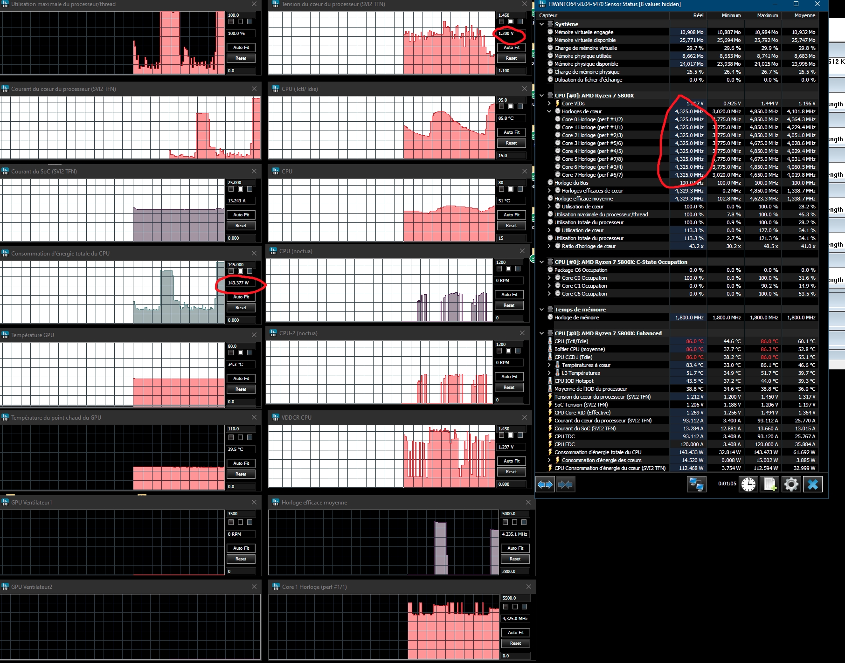
Task: Click the lightning icon beside Core VIDs
Action: pos(557,104)
